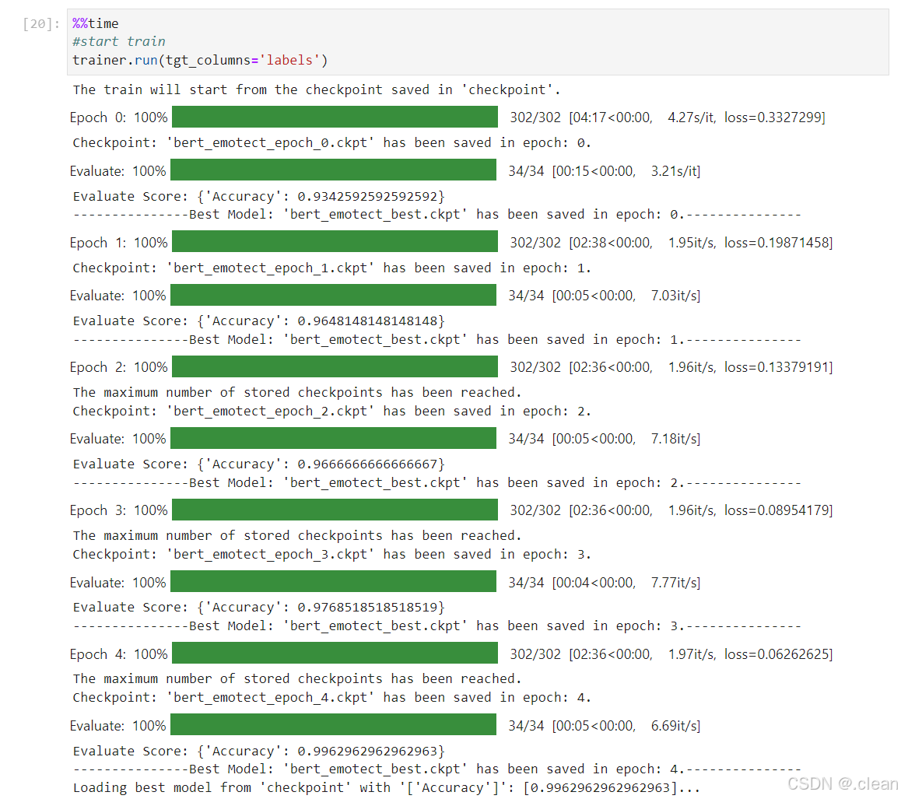Image resolution: width=901 pixels, height=799 pixels.
Task: Click the 'bert_emotect_epoch_2.ckpt' saved line
Action: tap(332, 412)
